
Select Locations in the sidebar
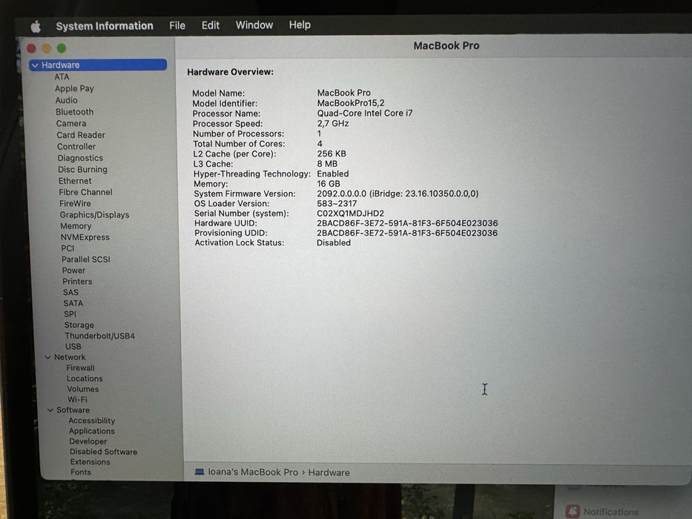pos(85,379)
